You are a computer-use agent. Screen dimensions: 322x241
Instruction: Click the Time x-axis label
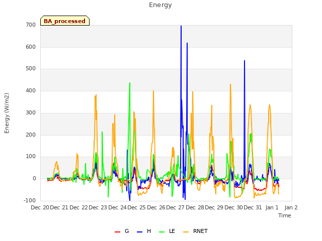click(x=285, y=215)
